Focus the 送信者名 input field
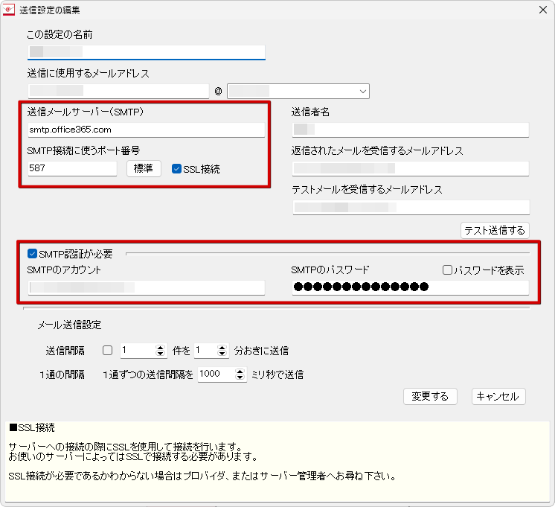The height and width of the screenshot is (507, 555). pos(410,130)
